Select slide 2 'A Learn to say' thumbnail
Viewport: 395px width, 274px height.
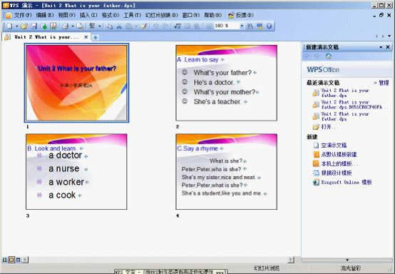[226, 83]
